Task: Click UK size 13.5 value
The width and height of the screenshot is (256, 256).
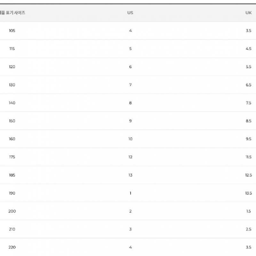Action: [x=248, y=193]
